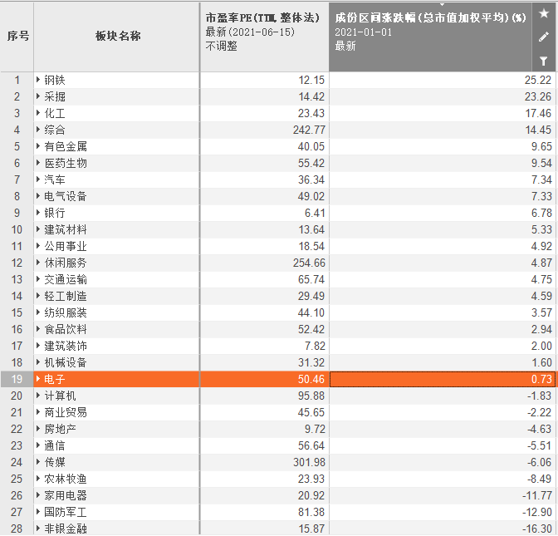Select the 采掘 sector name
Image resolution: width=558 pixels, height=536 pixels.
(x=55, y=96)
